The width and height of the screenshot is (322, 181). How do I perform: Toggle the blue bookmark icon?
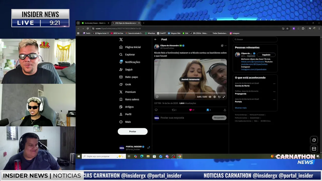(208, 110)
